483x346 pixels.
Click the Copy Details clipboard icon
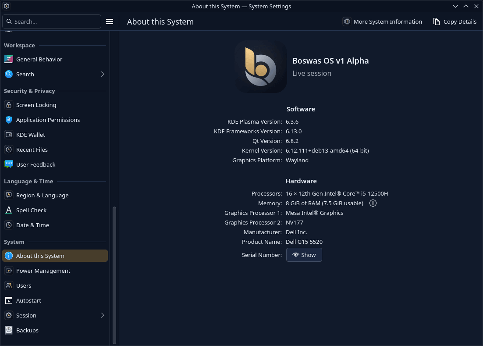click(437, 21)
